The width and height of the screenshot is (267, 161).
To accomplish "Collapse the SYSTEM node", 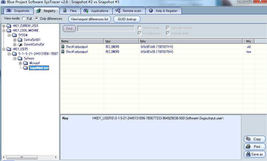I will (x=9, y=35).
